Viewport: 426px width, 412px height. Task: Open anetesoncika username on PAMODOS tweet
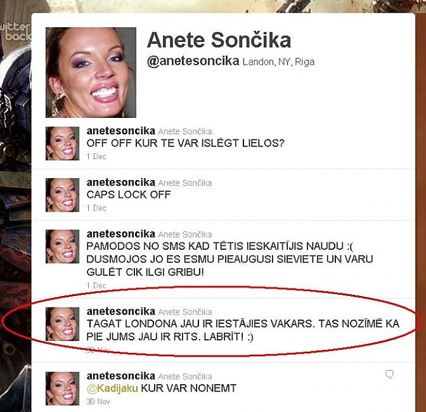120,234
